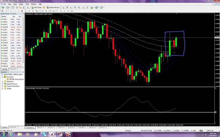
Task: Open the Profiles toolbar icon
Action: coord(8,7)
